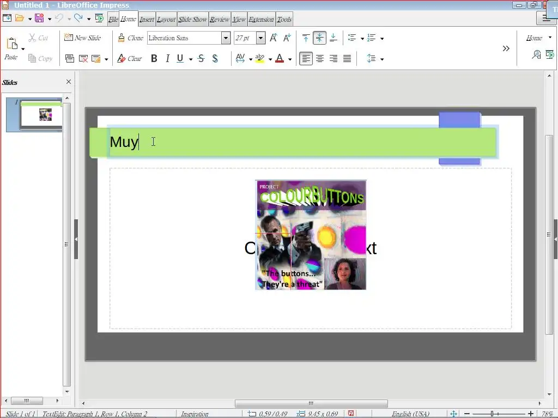Click zoom out minus button
Image resolution: width=558 pixels, height=418 pixels.
467,414
